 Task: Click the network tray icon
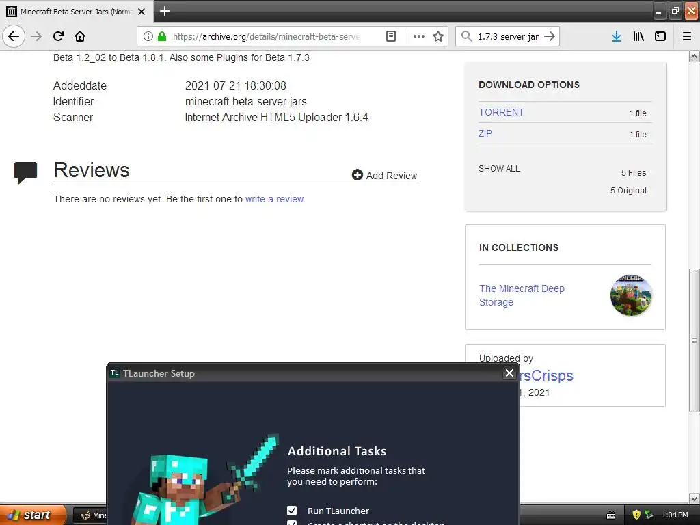(649, 515)
